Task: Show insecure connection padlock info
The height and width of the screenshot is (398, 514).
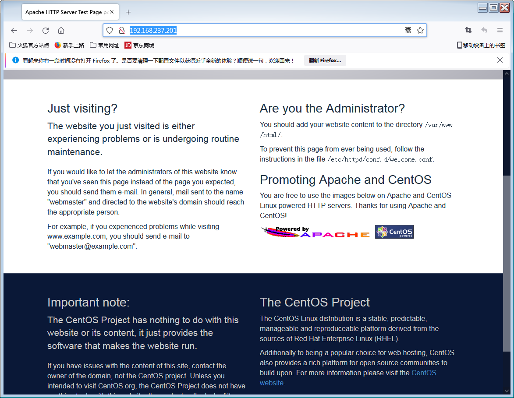Action: point(122,31)
